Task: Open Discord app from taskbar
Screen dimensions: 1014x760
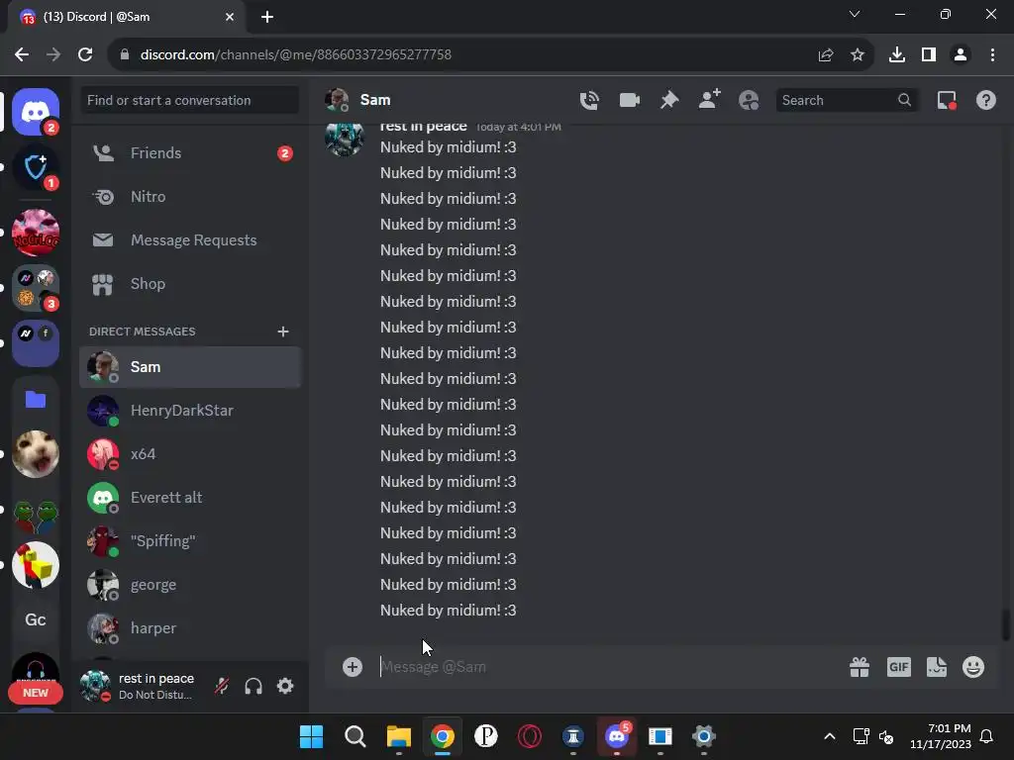Action: [x=617, y=736]
